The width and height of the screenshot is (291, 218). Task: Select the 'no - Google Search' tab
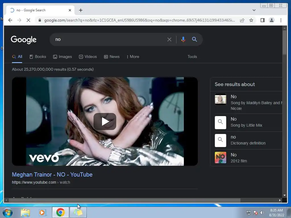coord(40,10)
